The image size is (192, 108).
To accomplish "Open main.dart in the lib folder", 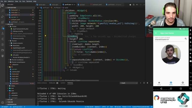I will (x=15, y=81).
